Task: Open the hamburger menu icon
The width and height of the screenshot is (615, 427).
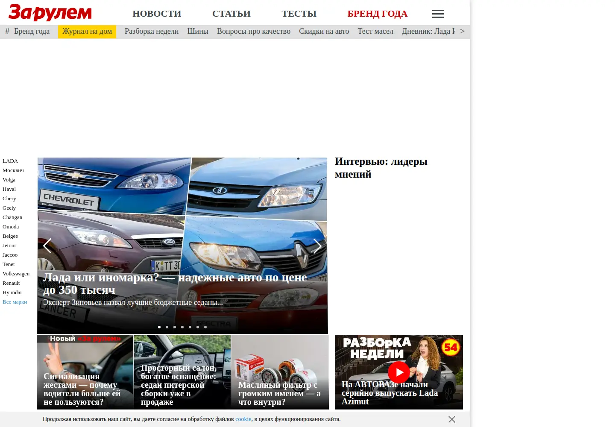Action: [438, 14]
